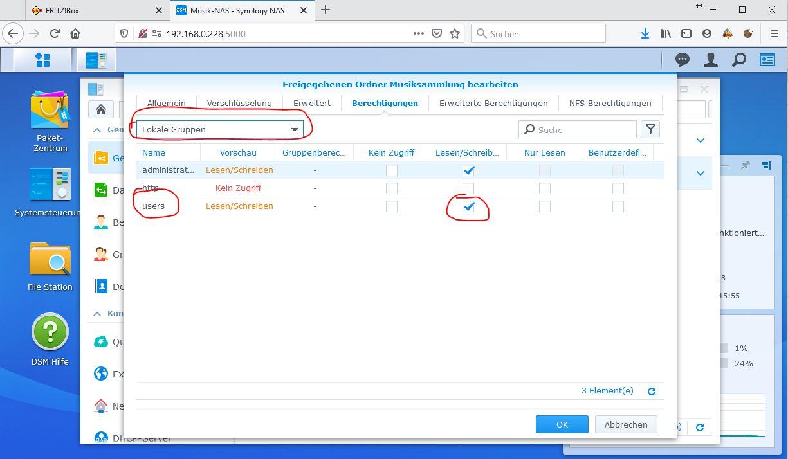
Task: Open Firefox library icon
Action: [666, 33]
